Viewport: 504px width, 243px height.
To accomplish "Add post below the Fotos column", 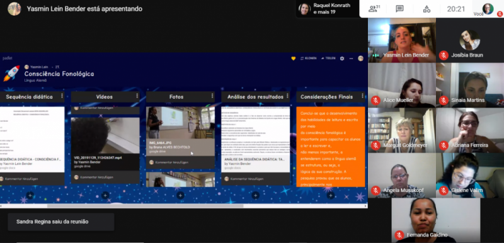I will 180,195.
